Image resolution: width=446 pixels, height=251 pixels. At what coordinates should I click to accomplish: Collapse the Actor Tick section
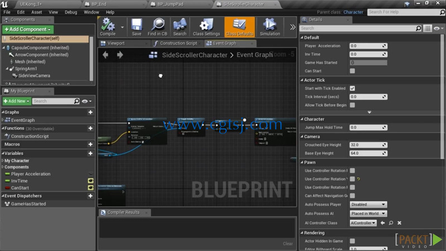pyautogui.click(x=302, y=80)
